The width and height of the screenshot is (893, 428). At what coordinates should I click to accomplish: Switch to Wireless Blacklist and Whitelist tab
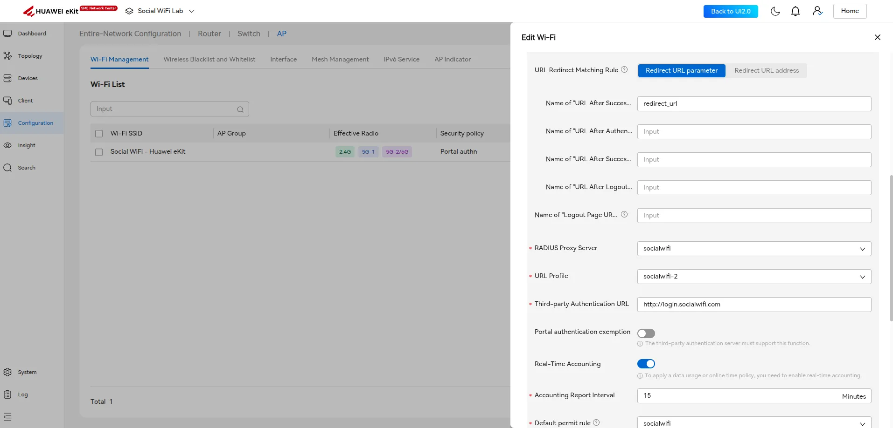click(x=209, y=60)
